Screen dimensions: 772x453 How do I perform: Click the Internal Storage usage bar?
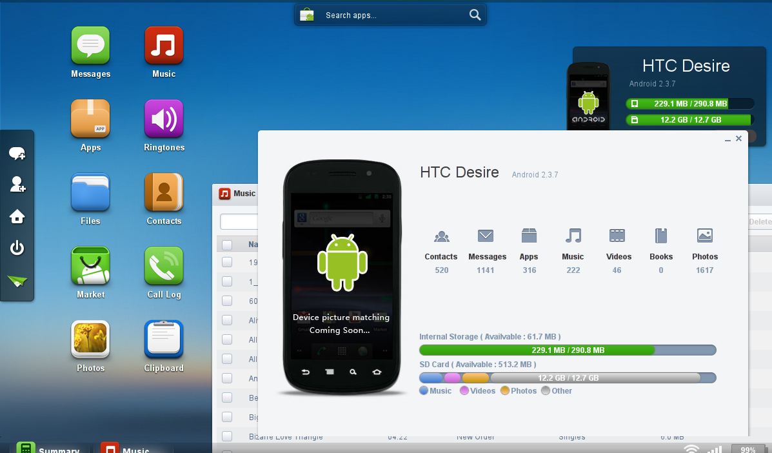coord(567,350)
